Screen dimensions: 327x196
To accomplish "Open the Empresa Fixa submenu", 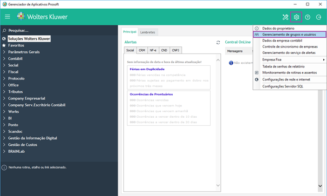I will pyautogui.click(x=290, y=59).
